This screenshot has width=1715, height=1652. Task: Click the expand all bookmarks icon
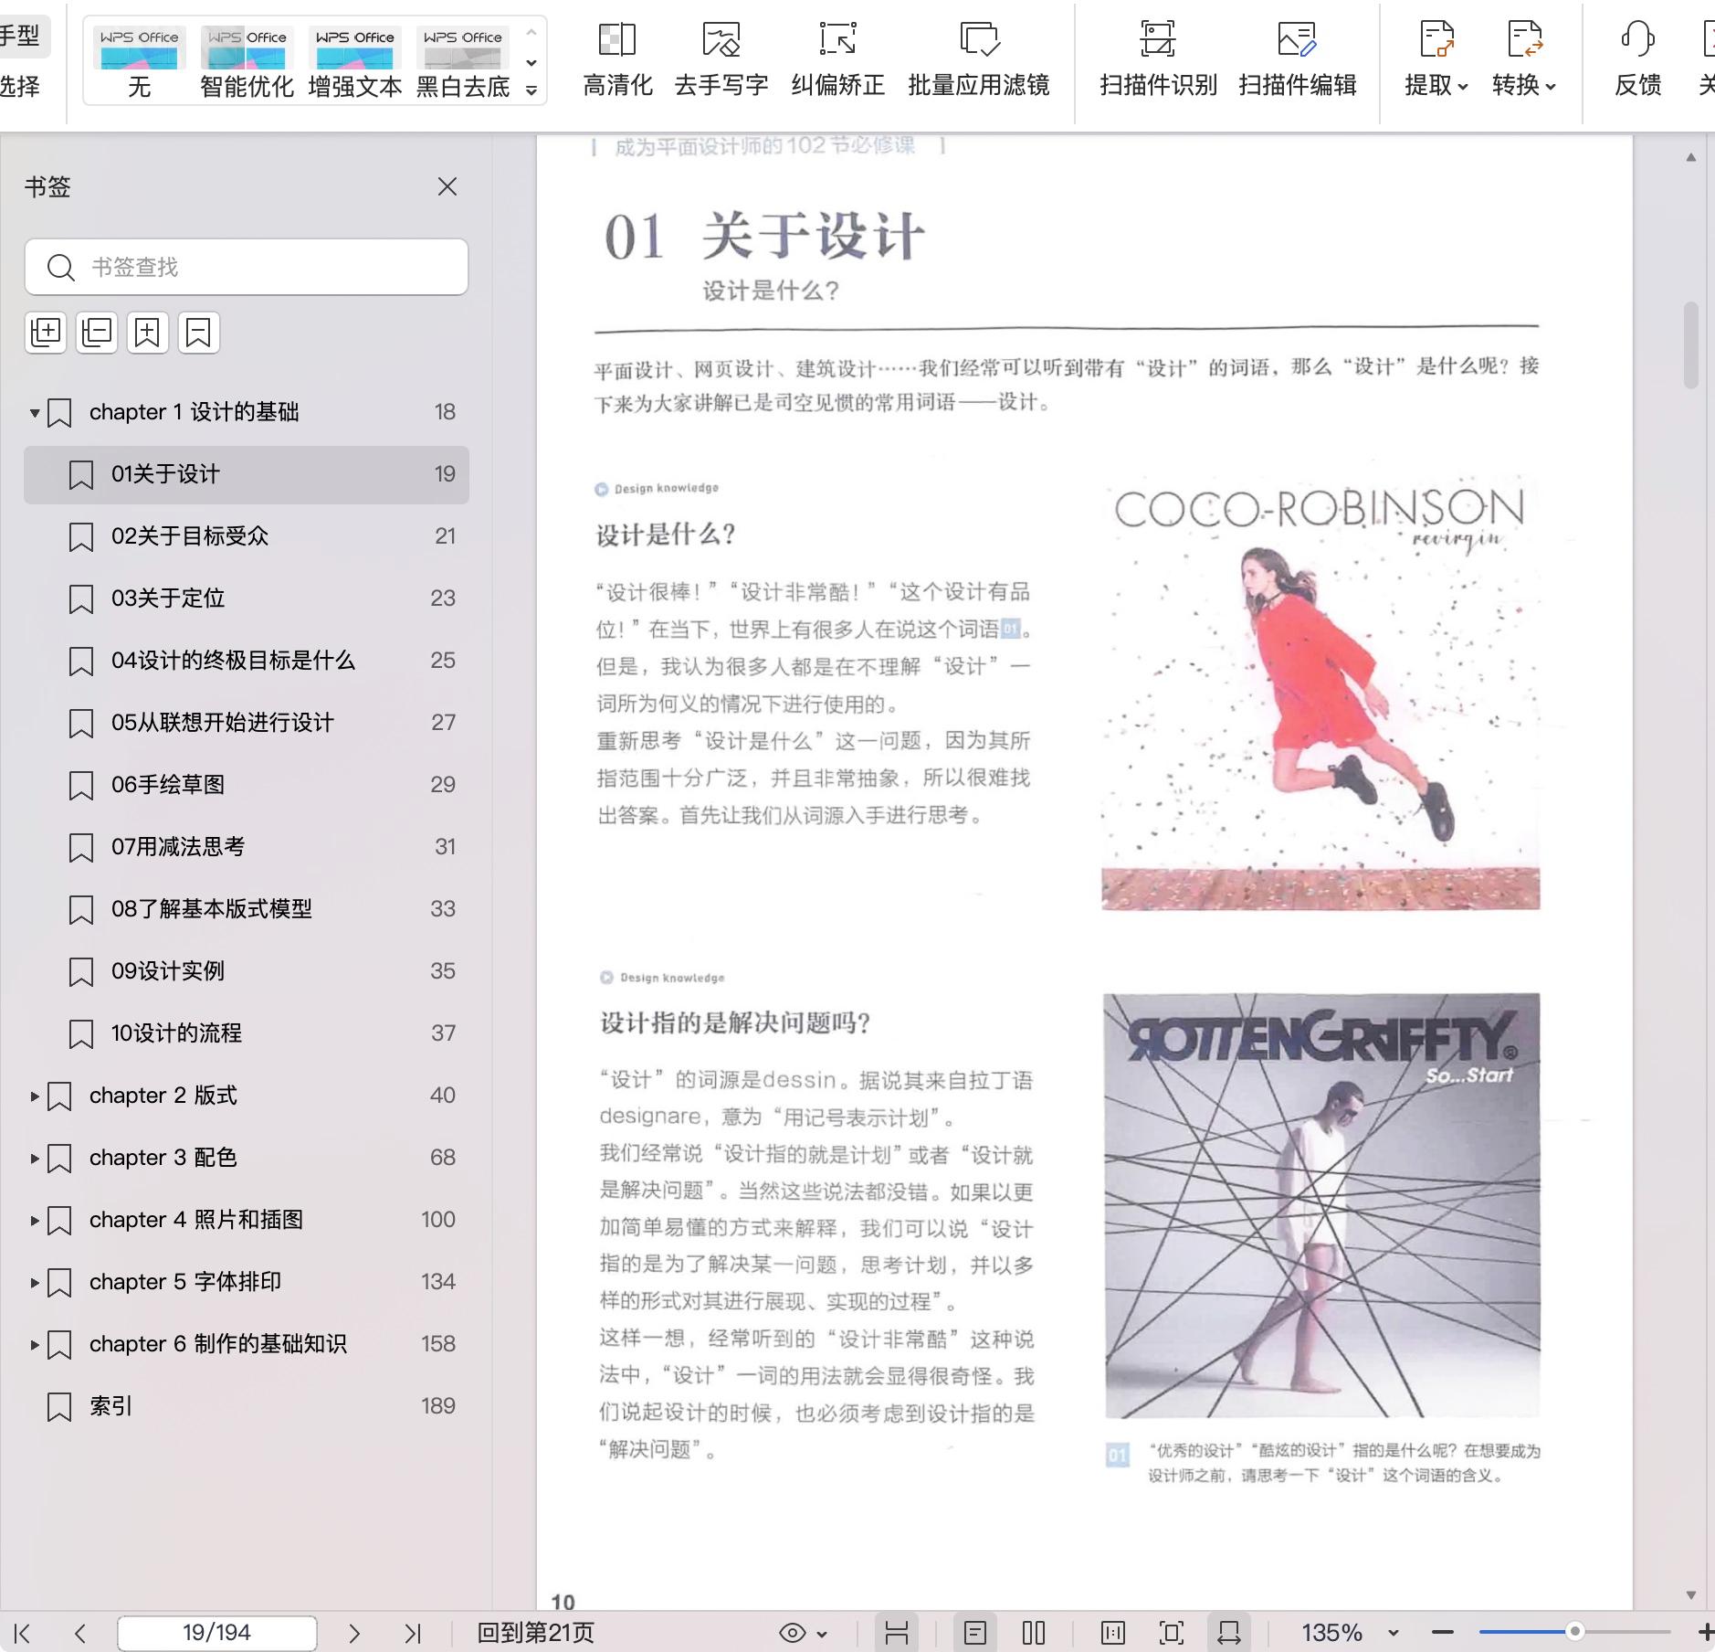46,333
